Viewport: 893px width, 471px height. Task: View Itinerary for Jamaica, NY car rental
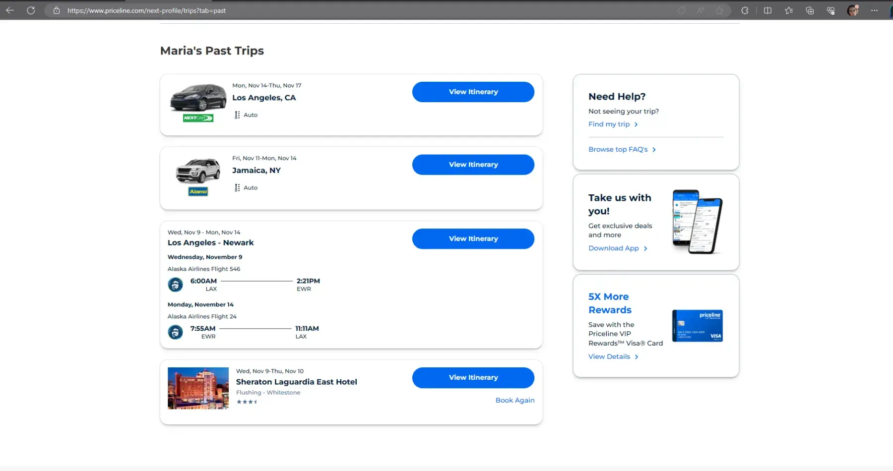[x=473, y=165]
